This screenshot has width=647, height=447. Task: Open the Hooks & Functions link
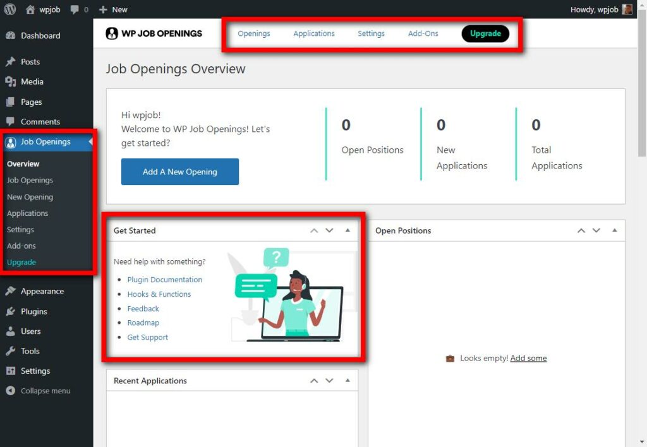[x=159, y=294]
